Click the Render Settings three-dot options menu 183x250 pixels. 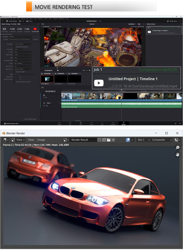(38, 24)
